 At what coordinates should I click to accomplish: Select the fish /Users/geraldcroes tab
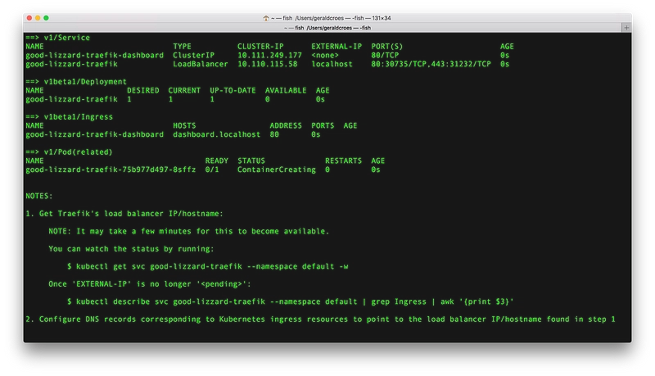click(x=327, y=28)
